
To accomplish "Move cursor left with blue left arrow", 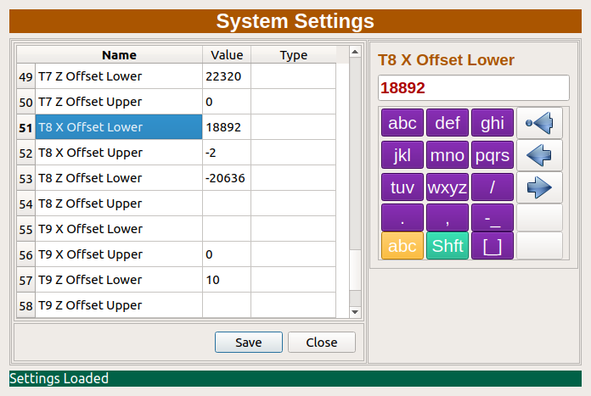I will click(x=539, y=155).
